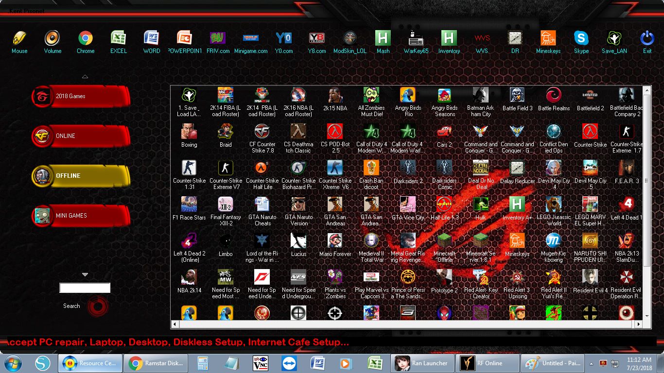Open the Mouse settings shortcut
664x373 pixels.
pyautogui.click(x=19, y=42)
